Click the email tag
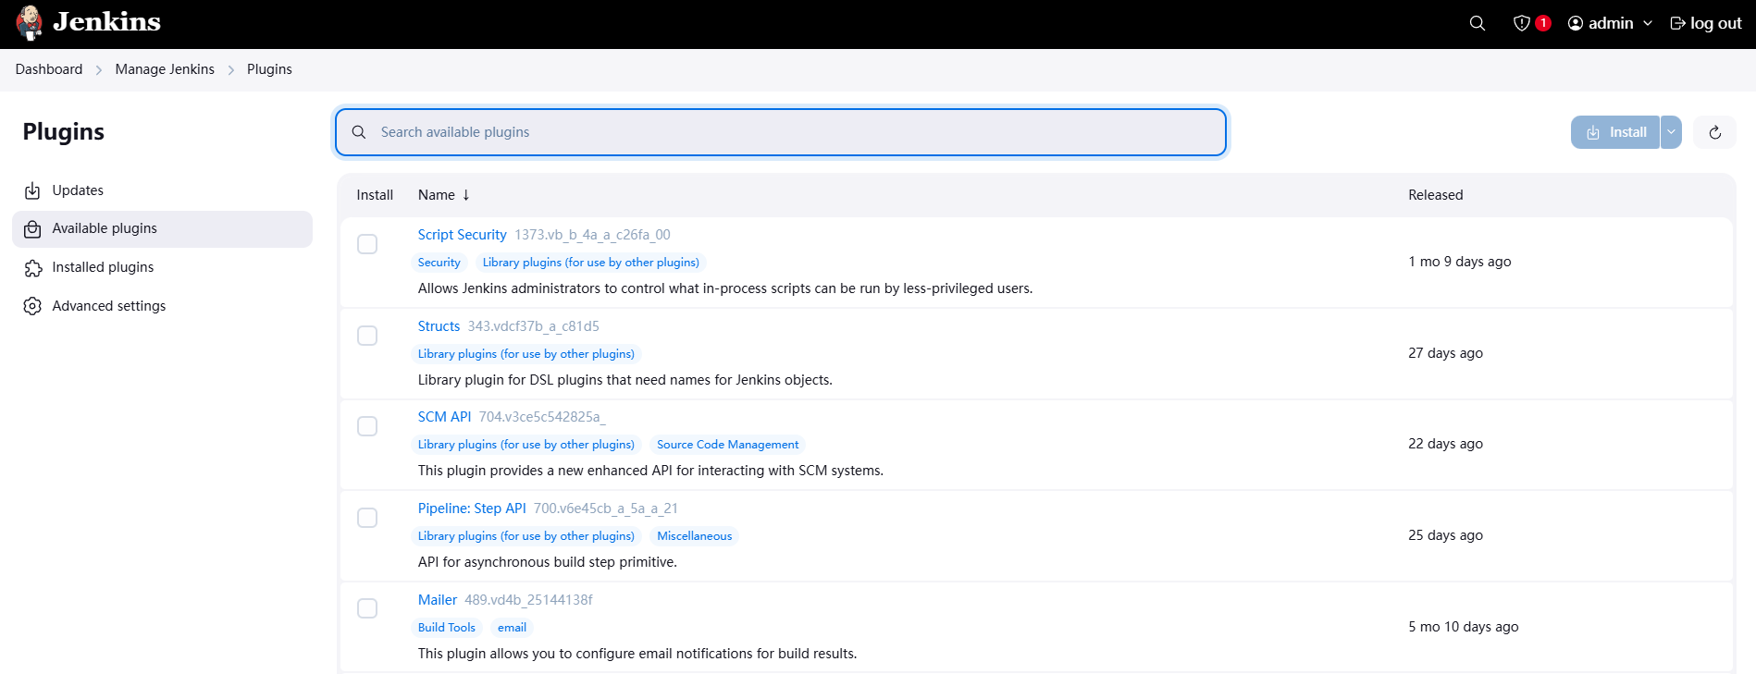This screenshot has height=674, width=1756. pyautogui.click(x=512, y=628)
